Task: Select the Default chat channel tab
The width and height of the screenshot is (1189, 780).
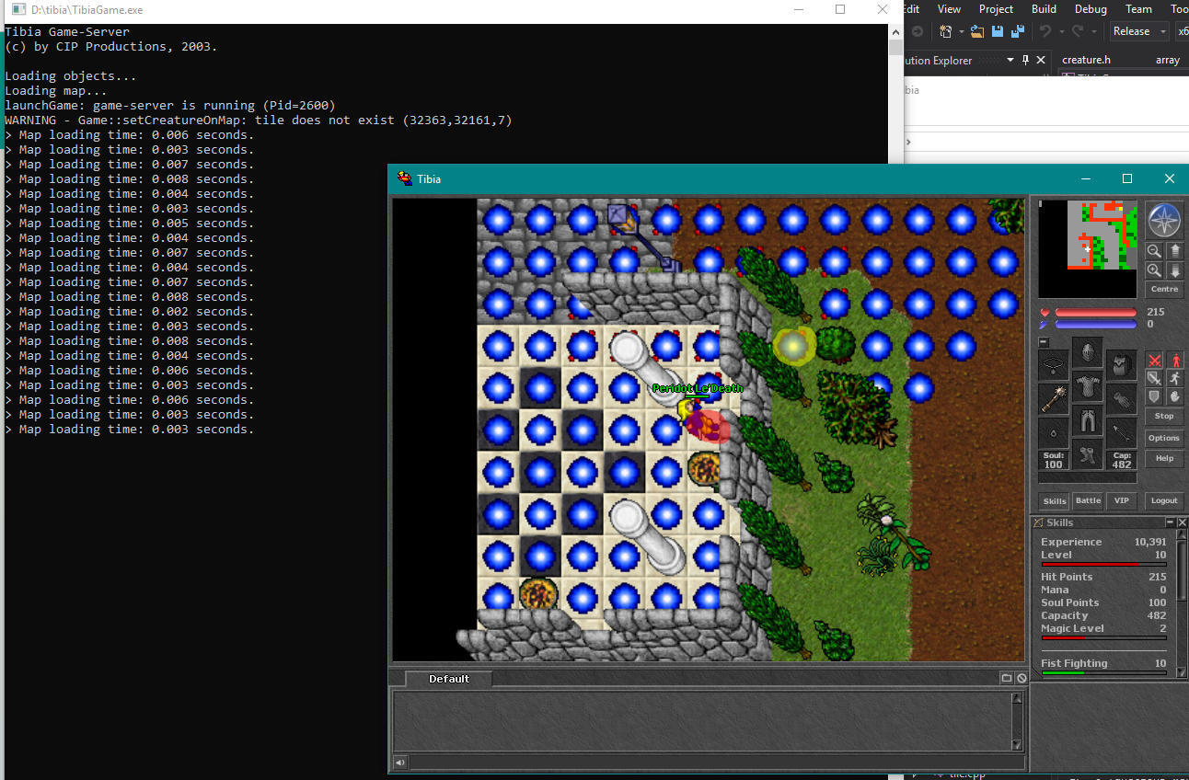Action: pyautogui.click(x=448, y=679)
